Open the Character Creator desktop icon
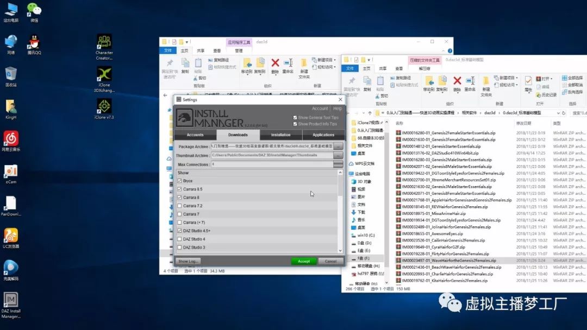Viewport: 587px width, 330px height. pos(104,47)
